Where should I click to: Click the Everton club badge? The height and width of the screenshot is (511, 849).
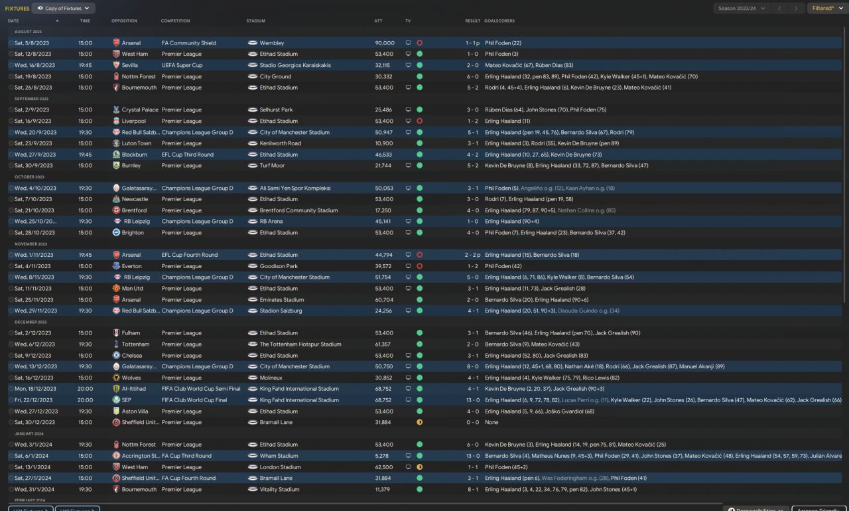[x=116, y=266]
